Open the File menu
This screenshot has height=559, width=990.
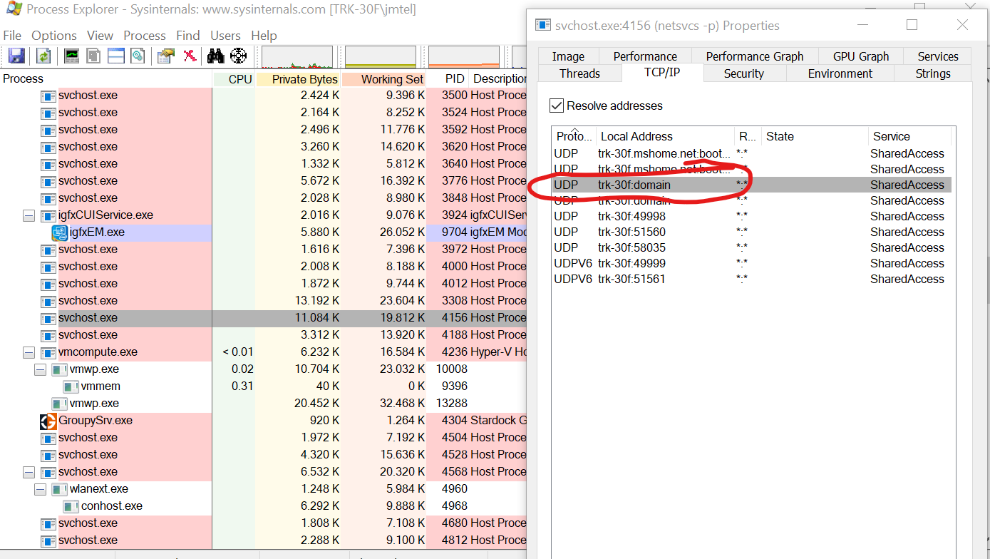point(12,36)
